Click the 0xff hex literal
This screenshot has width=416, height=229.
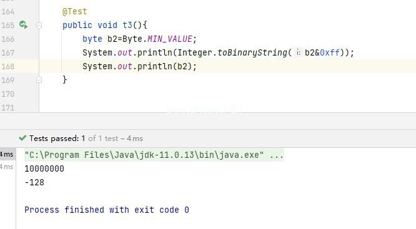(x=330, y=52)
